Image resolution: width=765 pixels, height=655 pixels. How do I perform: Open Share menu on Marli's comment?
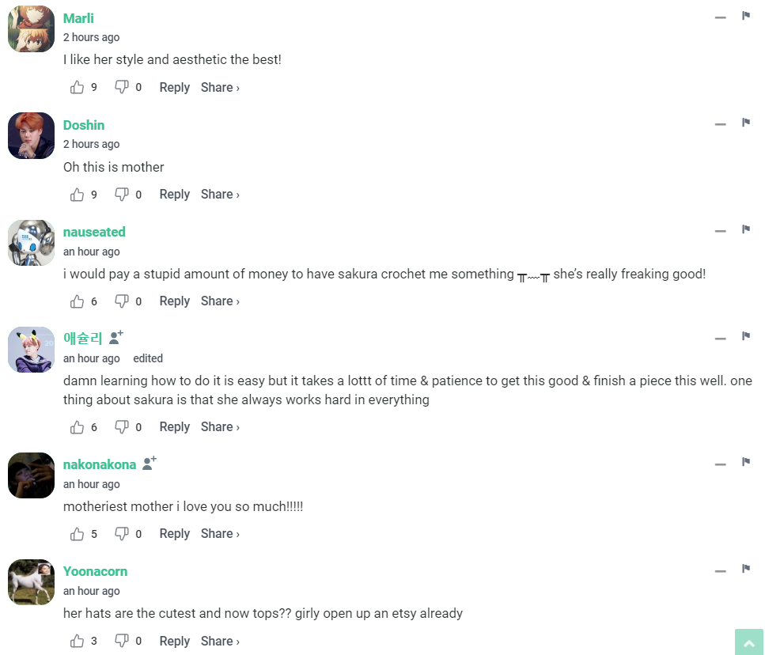(x=219, y=87)
